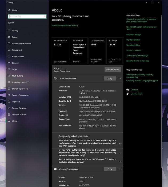Click the search magnifier icon

point(45,16)
